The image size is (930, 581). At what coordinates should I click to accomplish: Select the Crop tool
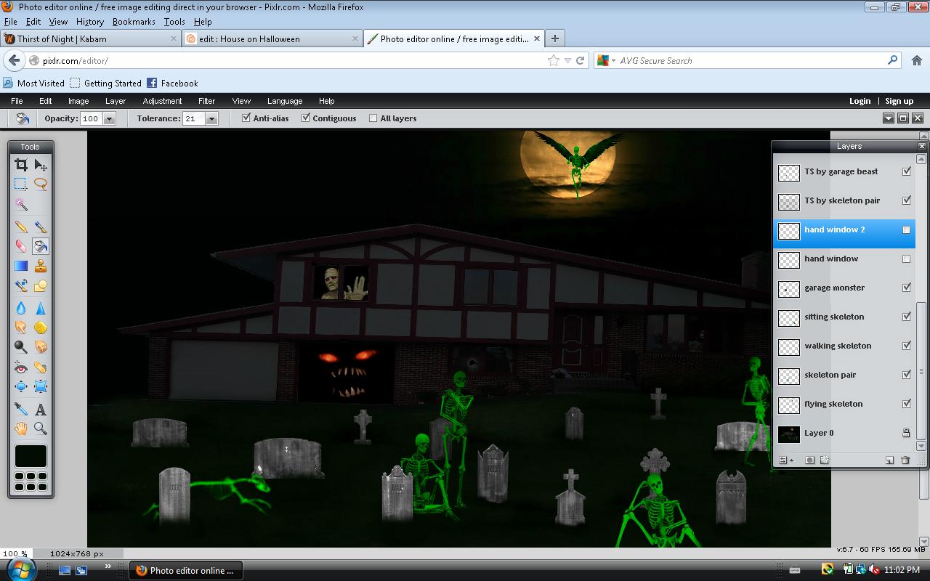coord(21,166)
